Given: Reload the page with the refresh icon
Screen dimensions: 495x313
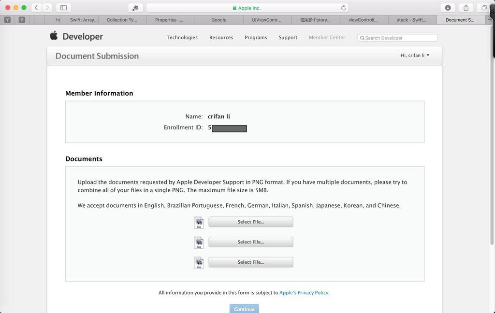Looking at the screenshot, I should [x=343, y=8].
